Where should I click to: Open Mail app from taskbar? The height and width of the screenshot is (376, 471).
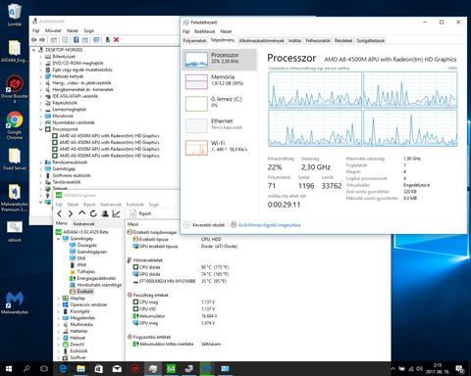coord(117,369)
